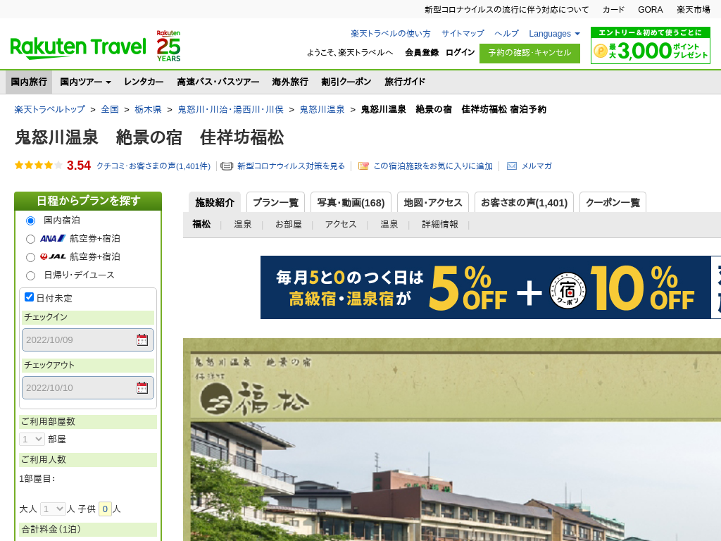The image size is (721, 541).
Task: Select the JAL 航空券+宿泊 option
Action: (x=30, y=257)
